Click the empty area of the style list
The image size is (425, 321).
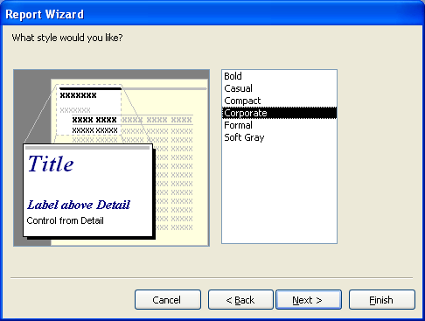click(279, 192)
